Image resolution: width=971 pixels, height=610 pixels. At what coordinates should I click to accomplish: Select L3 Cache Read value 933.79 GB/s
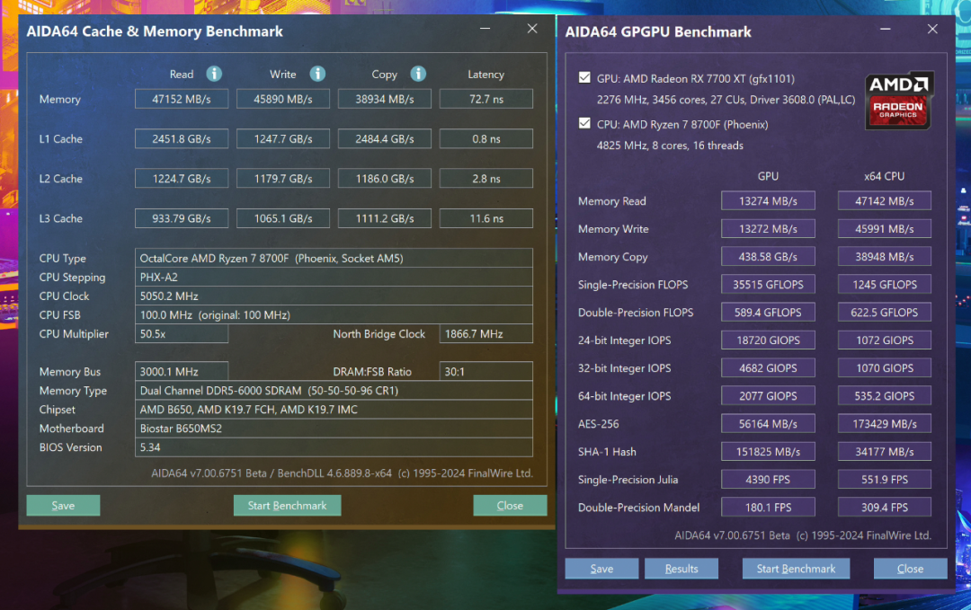click(182, 218)
